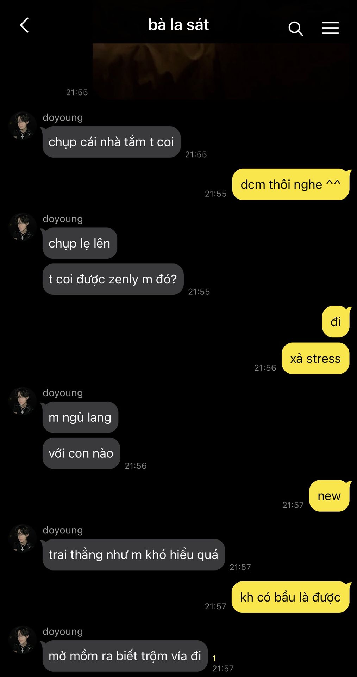Open the dark photo message thumbnail
This screenshot has height=677, width=357.
tap(222, 72)
